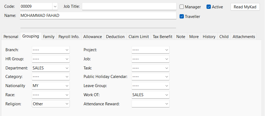Expand the Public Holiday Calendar dropdown

[166, 77]
